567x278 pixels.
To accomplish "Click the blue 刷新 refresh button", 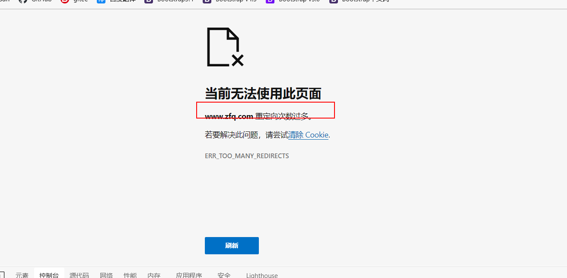I will pyautogui.click(x=232, y=245).
